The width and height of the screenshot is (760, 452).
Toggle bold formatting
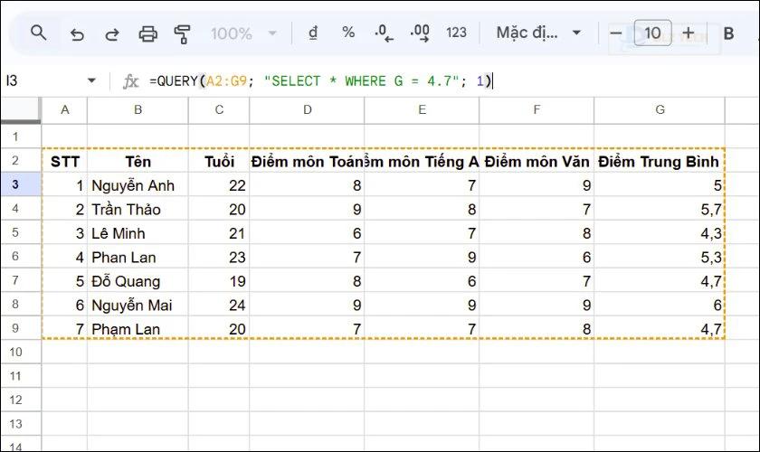coord(728,33)
